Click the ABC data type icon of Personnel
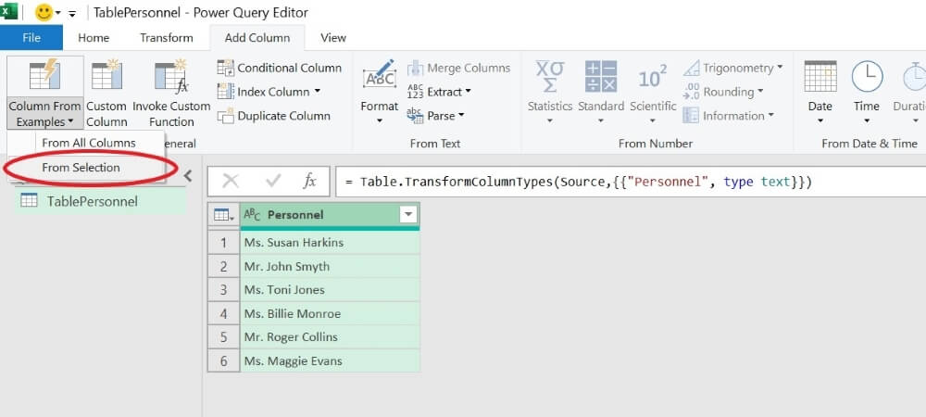The width and height of the screenshot is (926, 417). 252,216
